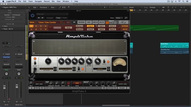Click the Master output knob
This screenshot has height=107, width=191.
(114, 83)
